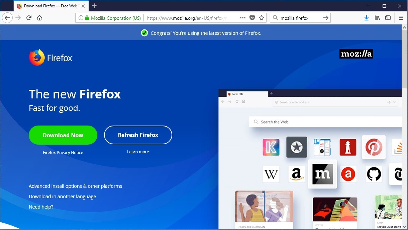Click the search box containing mozilla firefox

pos(300,18)
